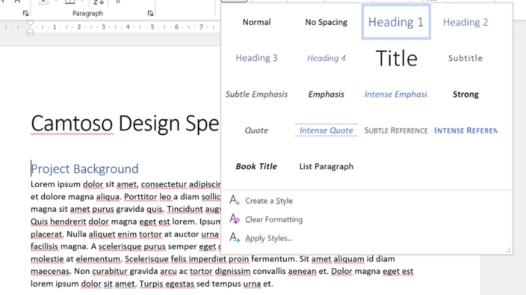Grab the styles gallery resize grip

pos(508,250)
